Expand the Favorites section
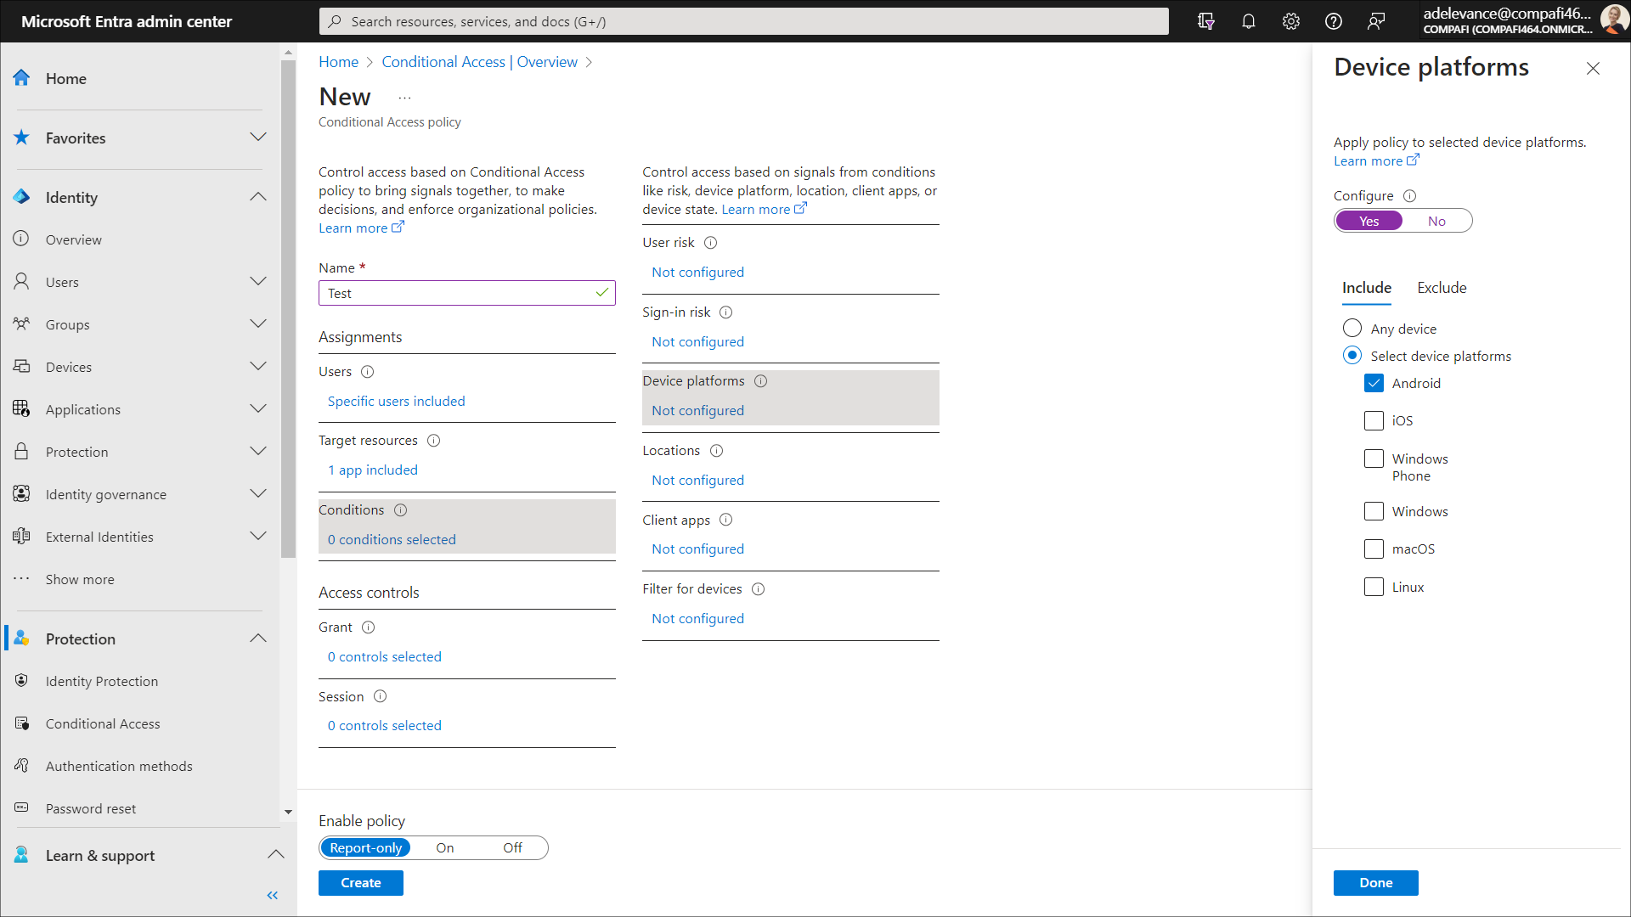Image resolution: width=1631 pixels, height=917 pixels. pos(258,138)
